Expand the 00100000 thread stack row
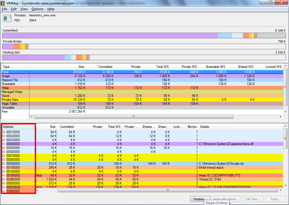This screenshot has height=205, width=289. pos(4,168)
